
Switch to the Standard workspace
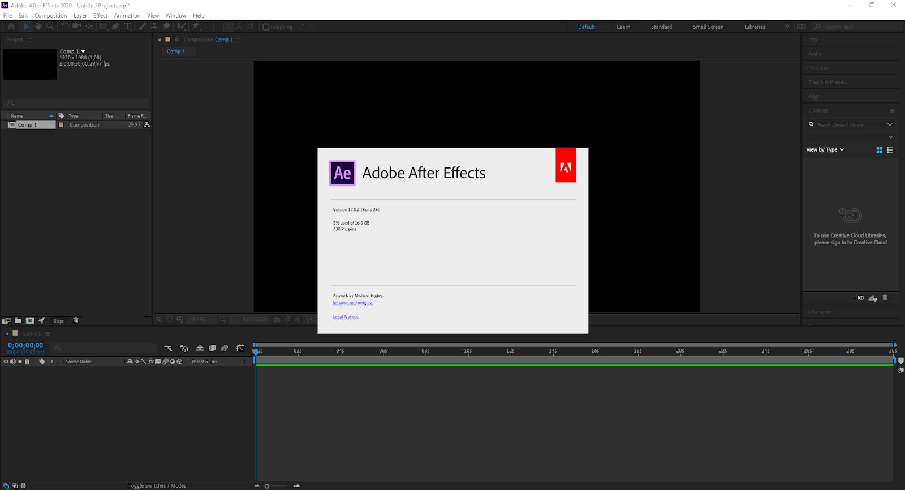coord(661,27)
